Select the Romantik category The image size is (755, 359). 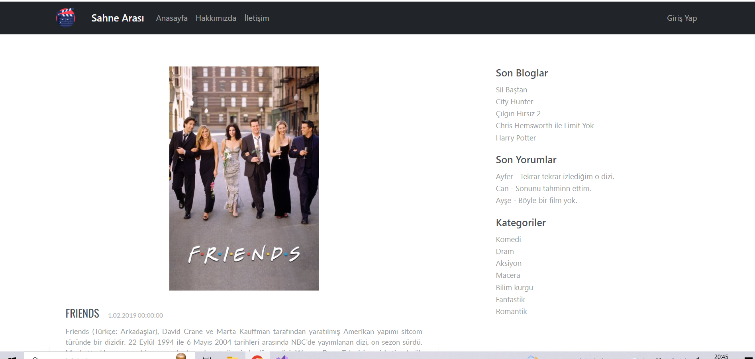click(x=511, y=312)
